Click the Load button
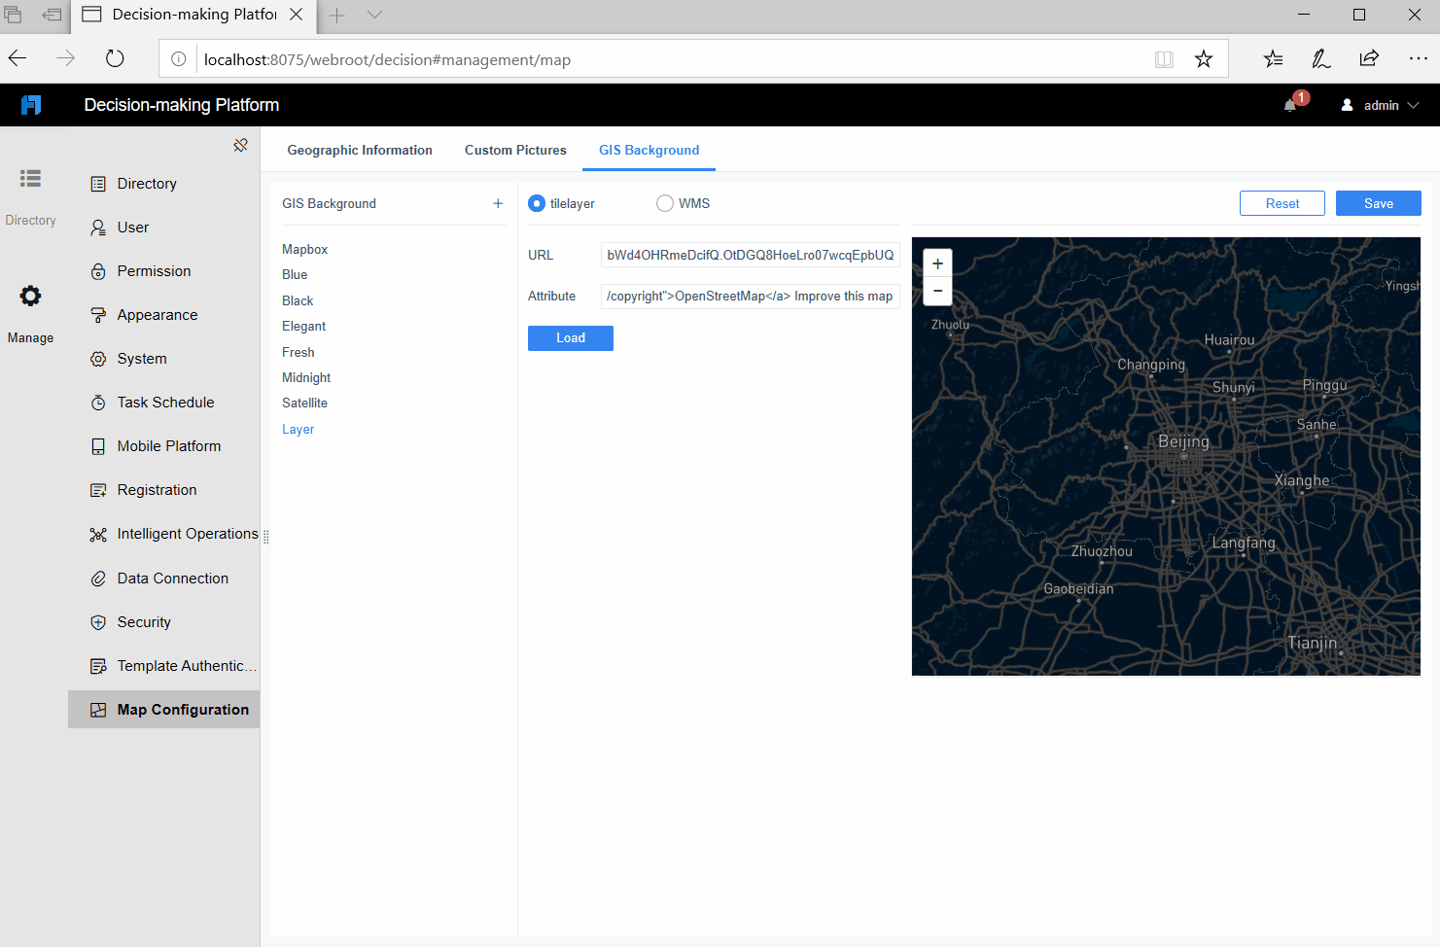This screenshot has height=947, width=1440. pyautogui.click(x=570, y=337)
